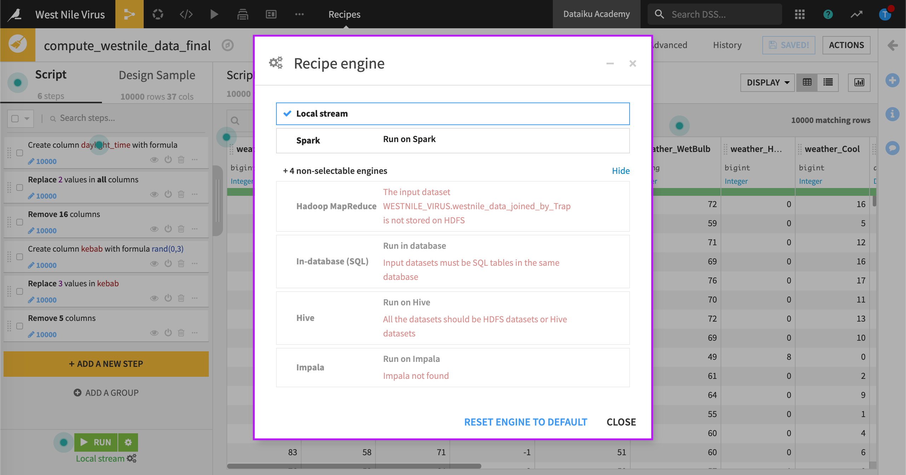
Task: Click the Recipes item in the top menu
Action: 344,14
